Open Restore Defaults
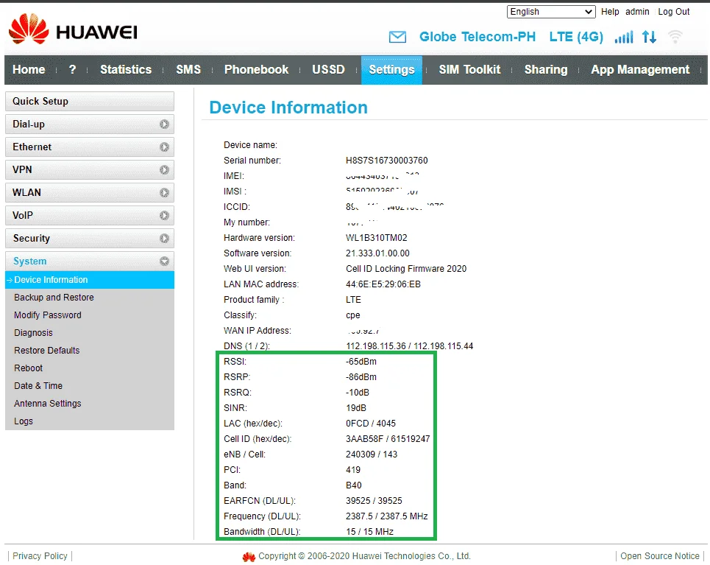The image size is (710, 565). point(46,351)
